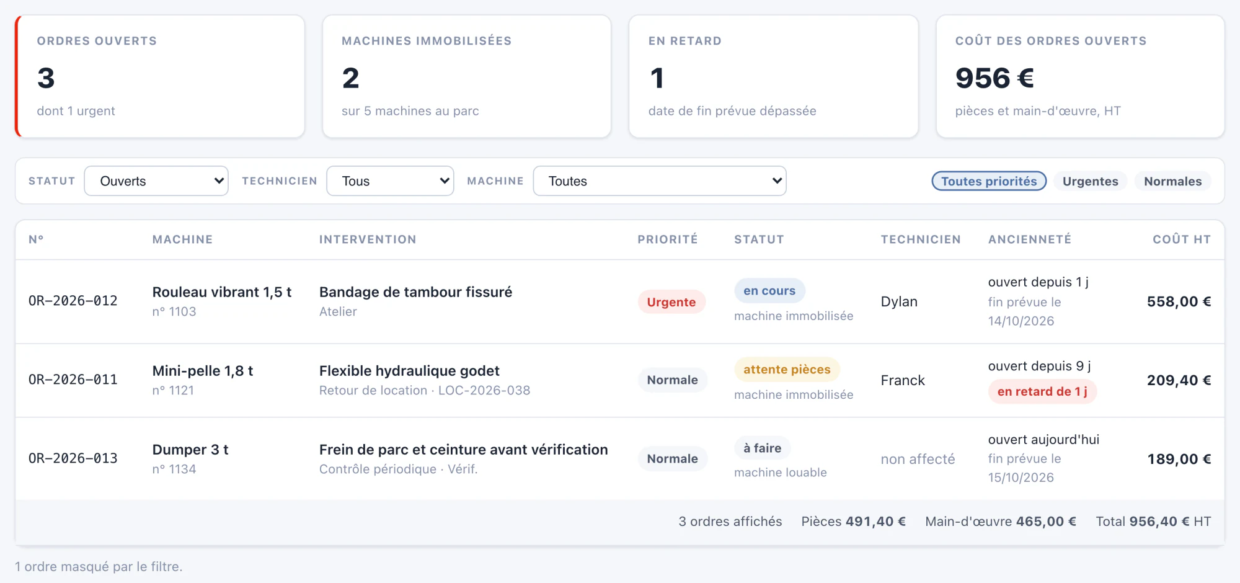1240x583 pixels.
Task: Open order OR-2026-012 row
Action: [x=620, y=301]
